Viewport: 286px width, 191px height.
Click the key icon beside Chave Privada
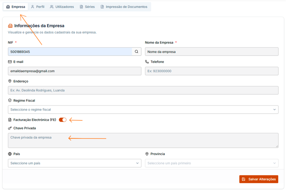(10, 128)
